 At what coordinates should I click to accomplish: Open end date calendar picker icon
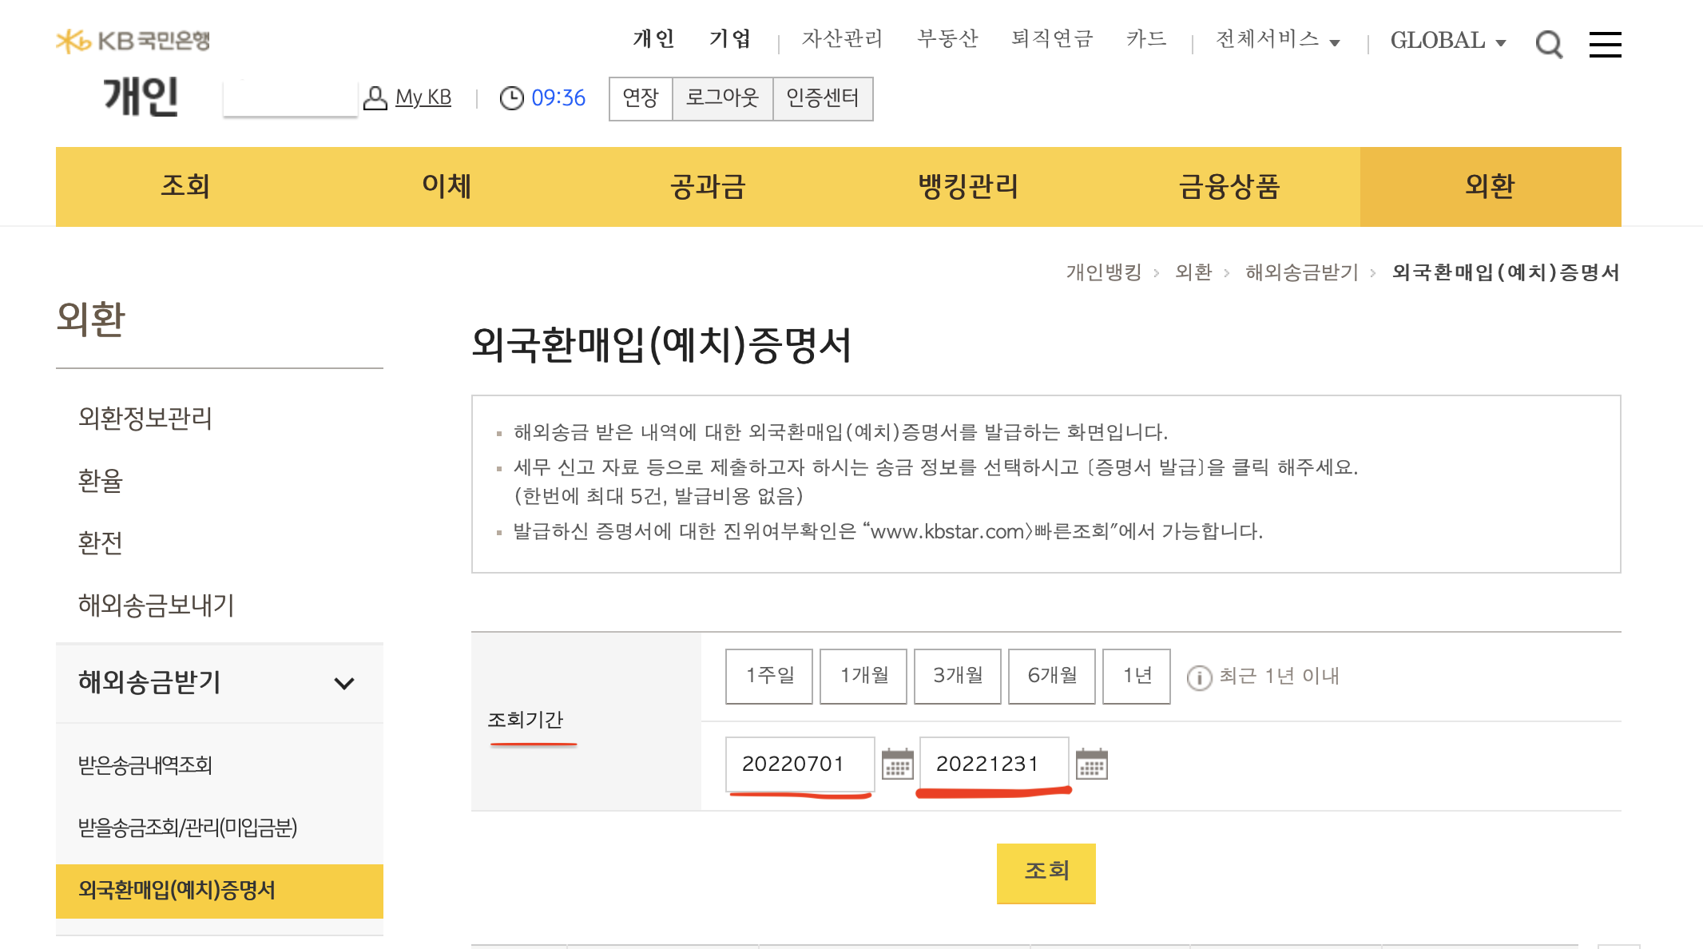pyautogui.click(x=1091, y=764)
